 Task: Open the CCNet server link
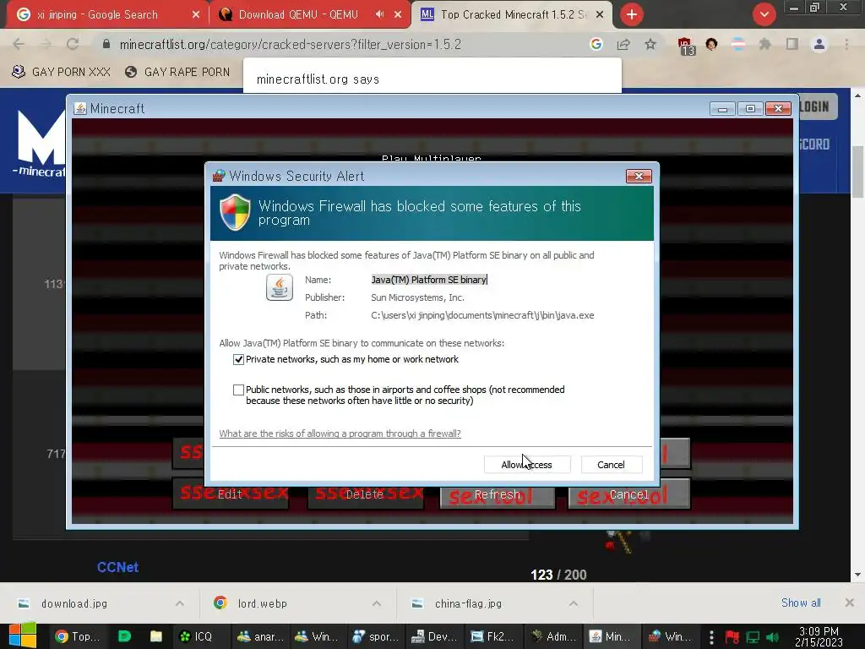click(117, 567)
